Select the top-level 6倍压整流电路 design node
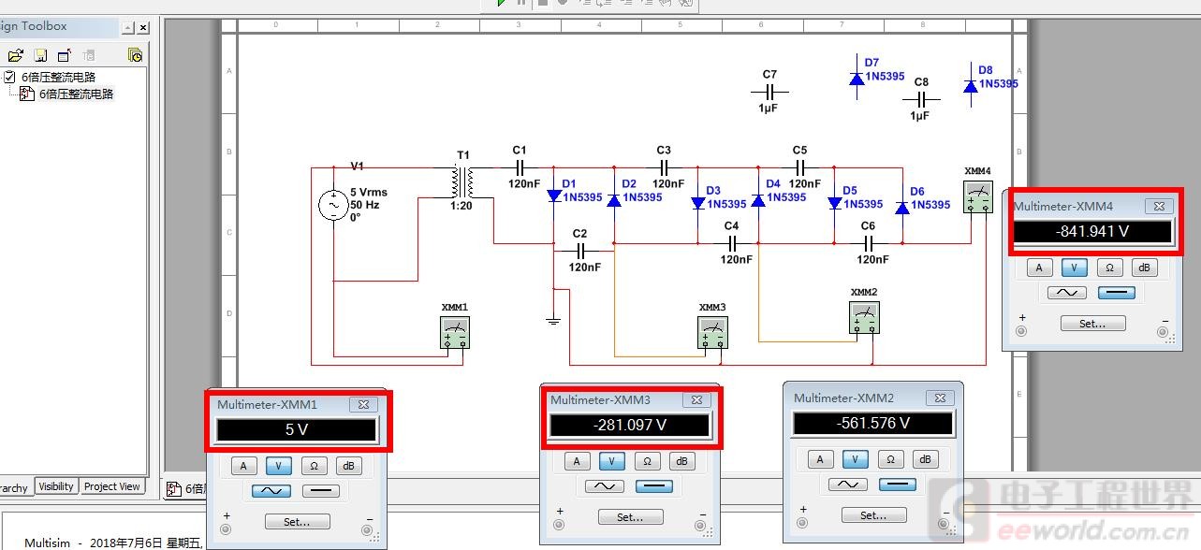1201x550 pixels. [58, 77]
